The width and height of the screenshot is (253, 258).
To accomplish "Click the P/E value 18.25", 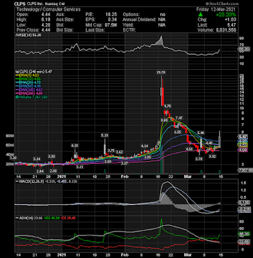I will coord(111,14).
